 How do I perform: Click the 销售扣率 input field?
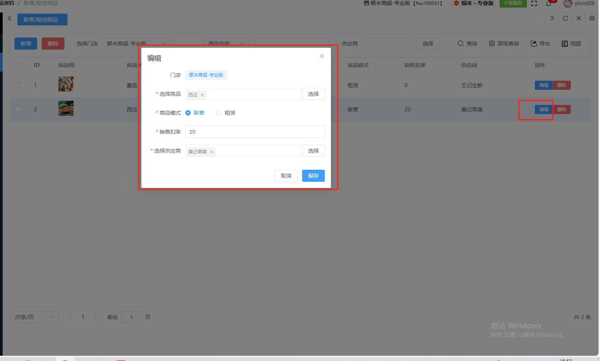pos(255,132)
